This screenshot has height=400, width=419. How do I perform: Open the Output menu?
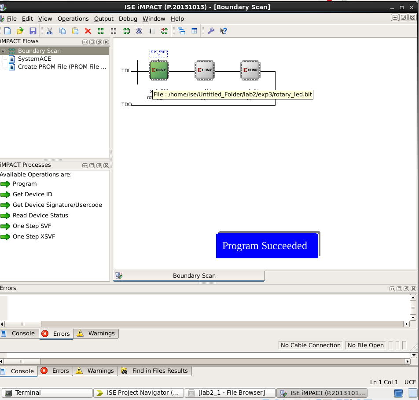pyautogui.click(x=104, y=19)
